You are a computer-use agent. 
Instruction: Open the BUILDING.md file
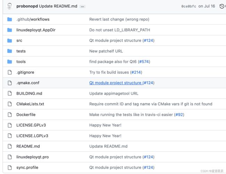tap(29, 93)
